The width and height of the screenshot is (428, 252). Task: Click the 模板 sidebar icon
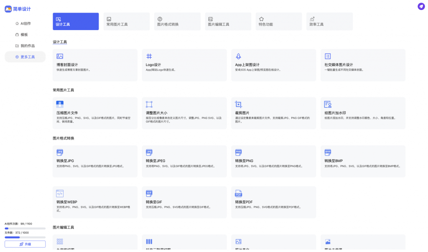(x=17, y=35)
